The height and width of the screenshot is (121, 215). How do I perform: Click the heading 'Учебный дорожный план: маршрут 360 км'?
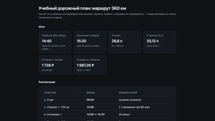click(x=82, y=8)
